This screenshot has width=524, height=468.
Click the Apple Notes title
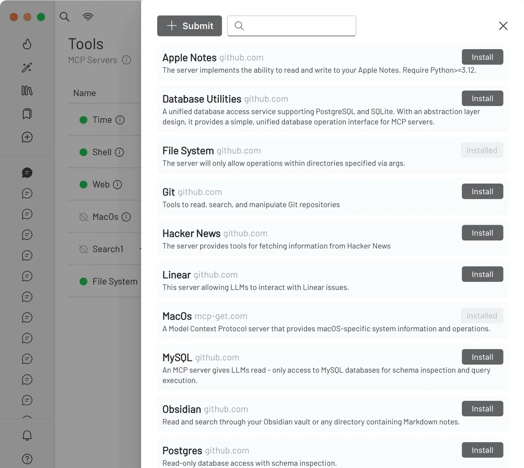tap(189, 58)
